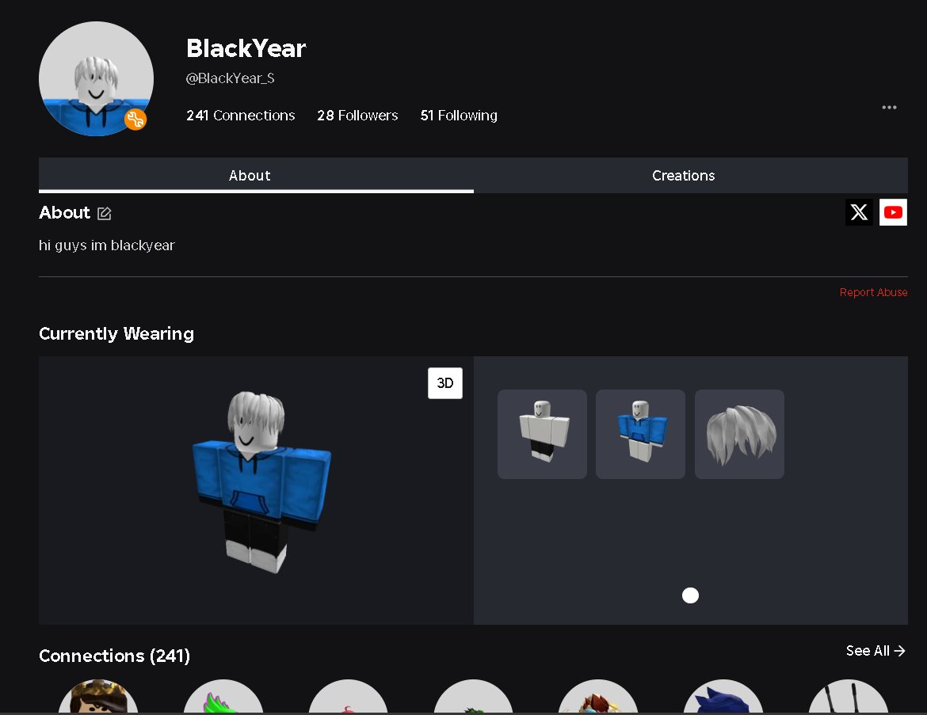Screen dimensions: 927x715
Task: Open the blue hoodie item thumbnail
Action: point(640,435)
